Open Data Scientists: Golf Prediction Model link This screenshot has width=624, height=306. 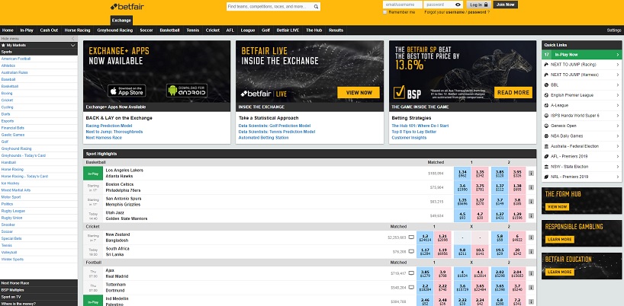pos(275,126)
